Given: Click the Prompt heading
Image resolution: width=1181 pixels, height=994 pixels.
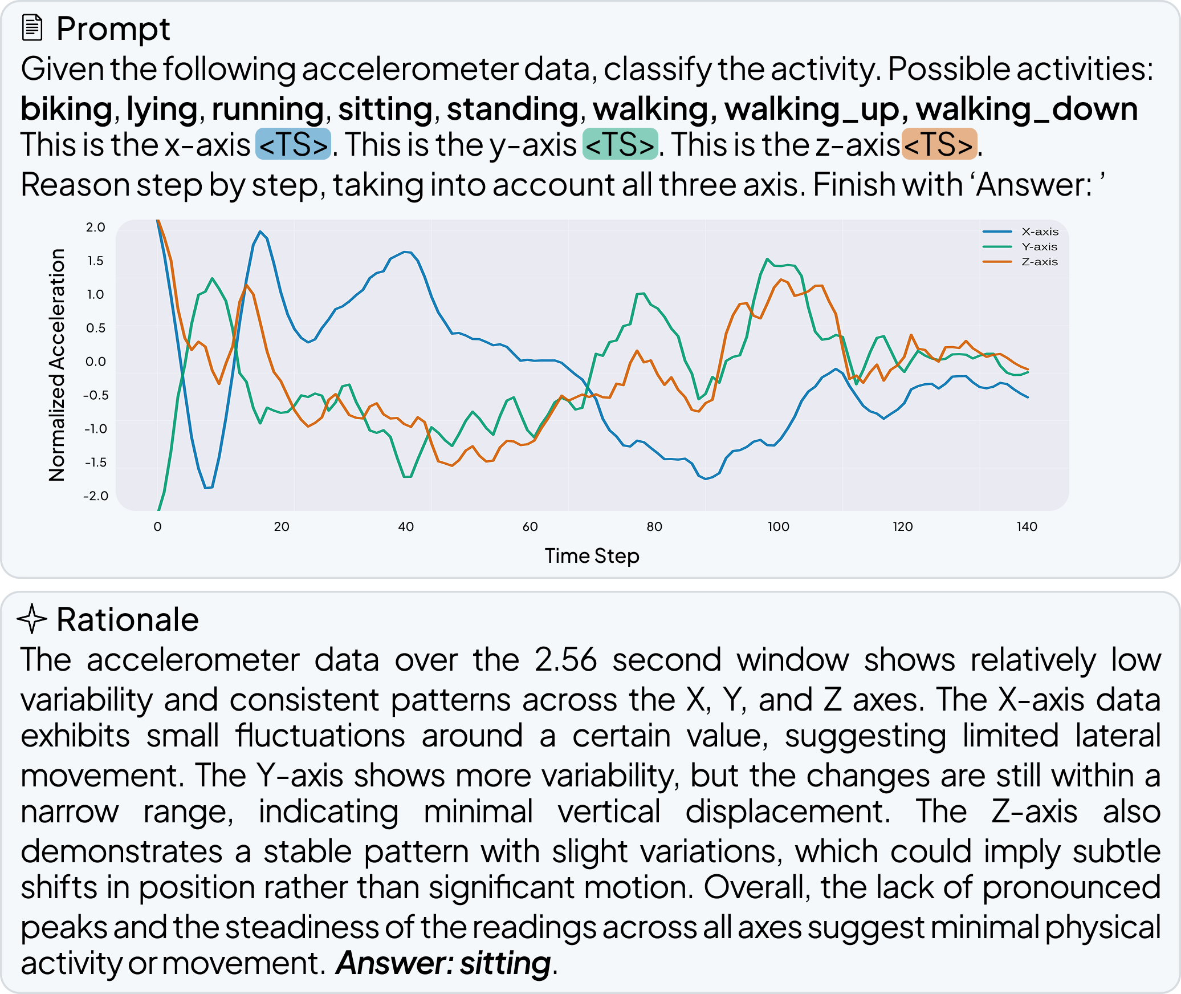Looking at the screenshot, I should [x=113, y=29].
